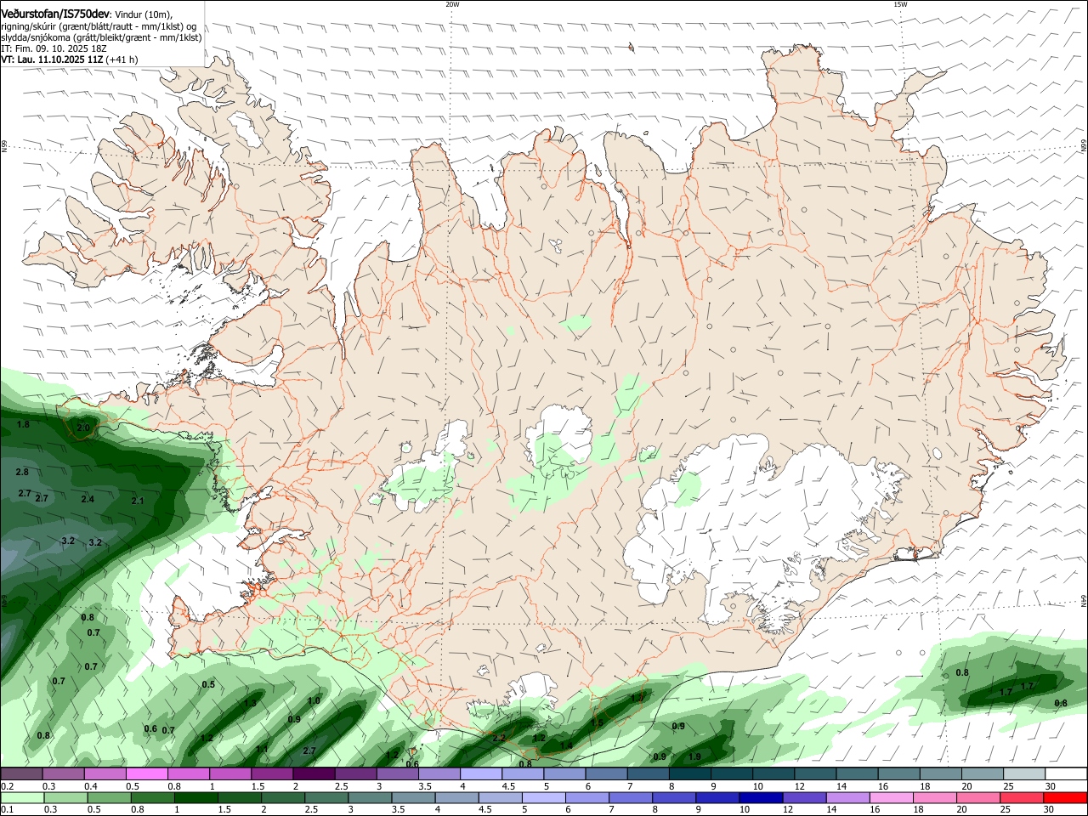Click the 1.1 precipitation value on the map

coord(263,749)
